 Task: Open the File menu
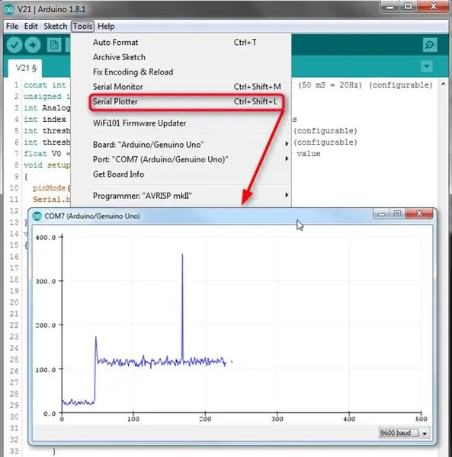click(x=12, y=26)
